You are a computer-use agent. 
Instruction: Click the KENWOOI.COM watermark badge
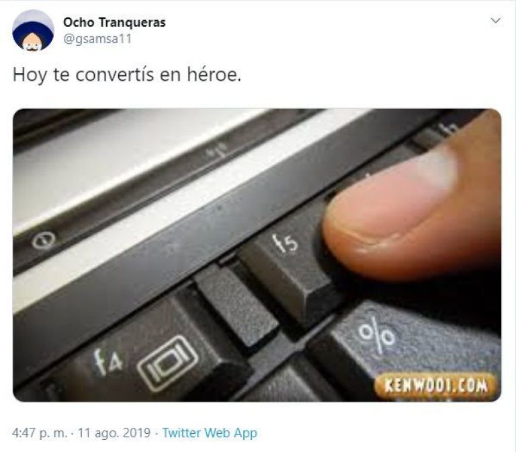pos(436,386)
